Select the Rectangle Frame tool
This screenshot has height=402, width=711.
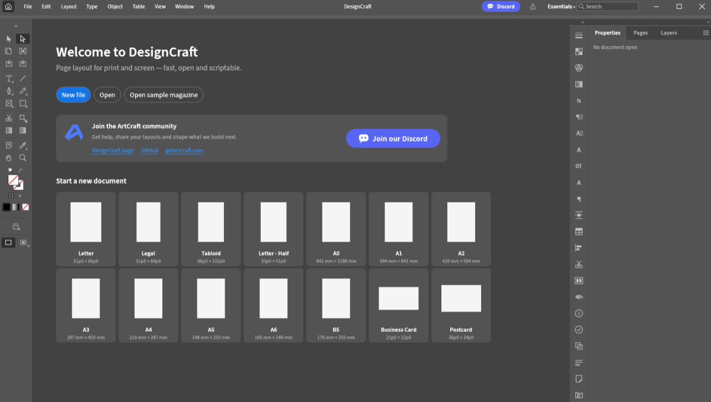click(9, 104)
